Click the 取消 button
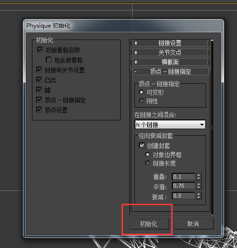 [194, 224]
